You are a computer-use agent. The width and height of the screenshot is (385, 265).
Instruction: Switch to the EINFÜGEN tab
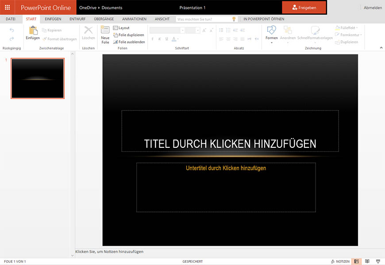53,19
